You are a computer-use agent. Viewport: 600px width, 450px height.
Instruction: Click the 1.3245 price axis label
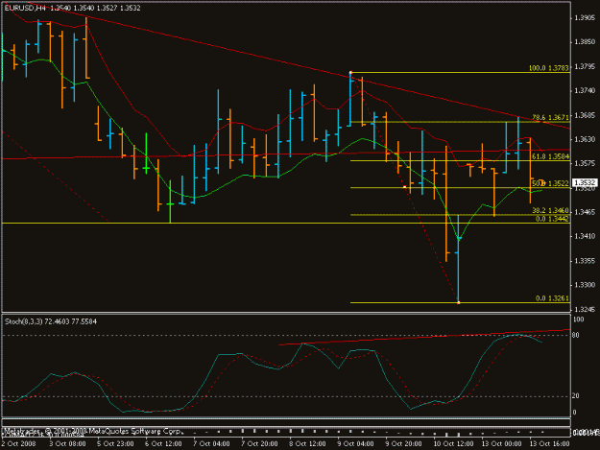[x=585, y=309]
